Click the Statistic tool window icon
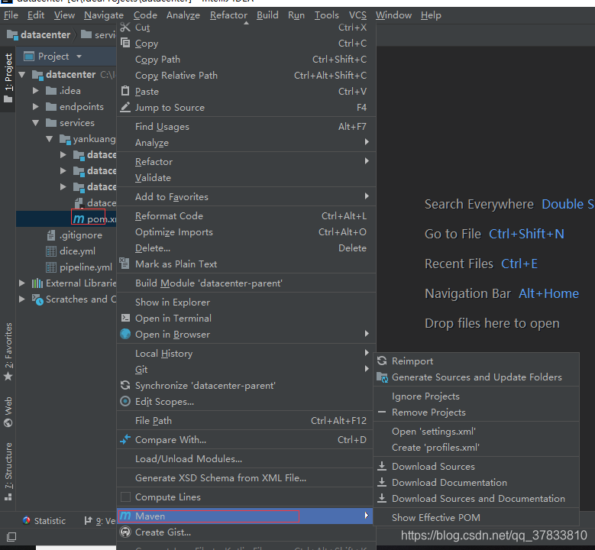 27,520
